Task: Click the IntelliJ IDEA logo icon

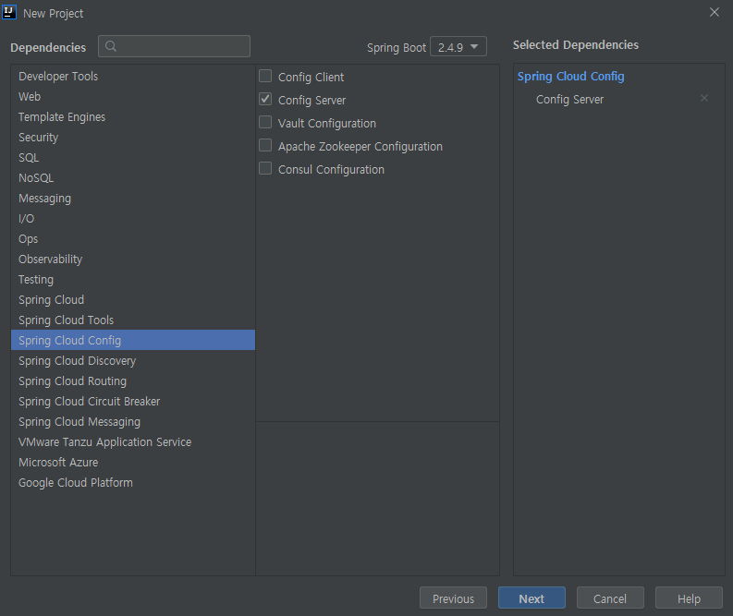Action: (9, 12)
